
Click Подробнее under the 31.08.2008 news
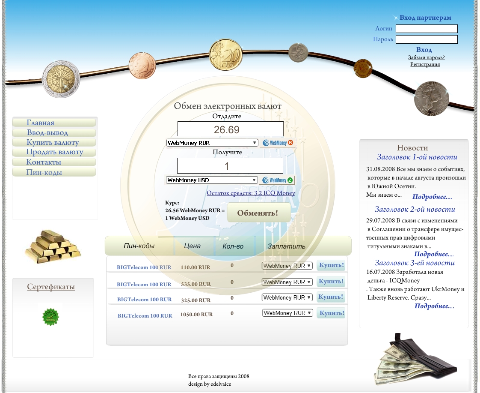tap(432, 197)
